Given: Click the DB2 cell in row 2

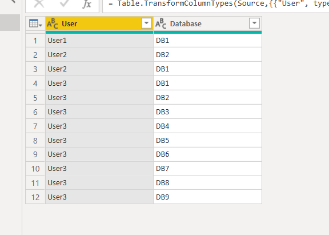Looking at the screenshot, I should pos(207,55).
